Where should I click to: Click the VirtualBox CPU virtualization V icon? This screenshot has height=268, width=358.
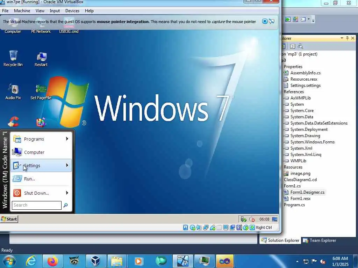pos(239,228)
